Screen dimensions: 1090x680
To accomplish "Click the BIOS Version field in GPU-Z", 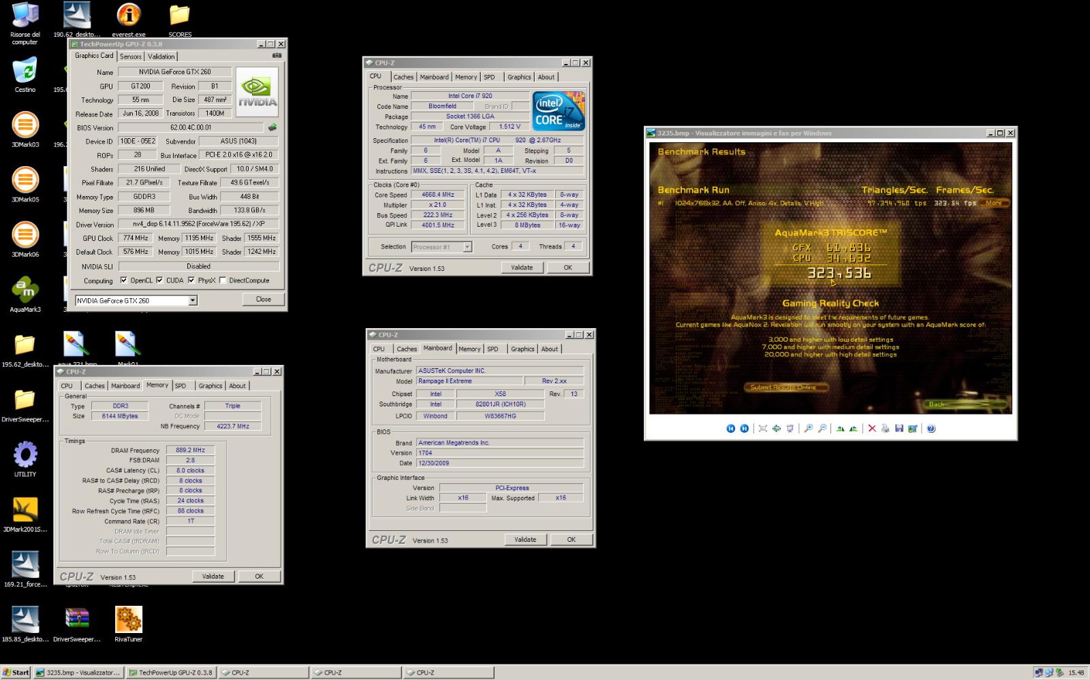I will point(191,127).
